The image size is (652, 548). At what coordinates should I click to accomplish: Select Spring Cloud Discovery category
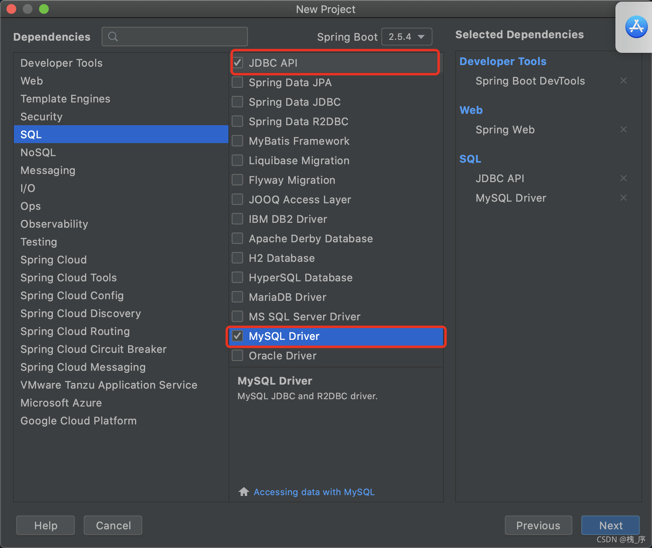[x=121, y=313]
